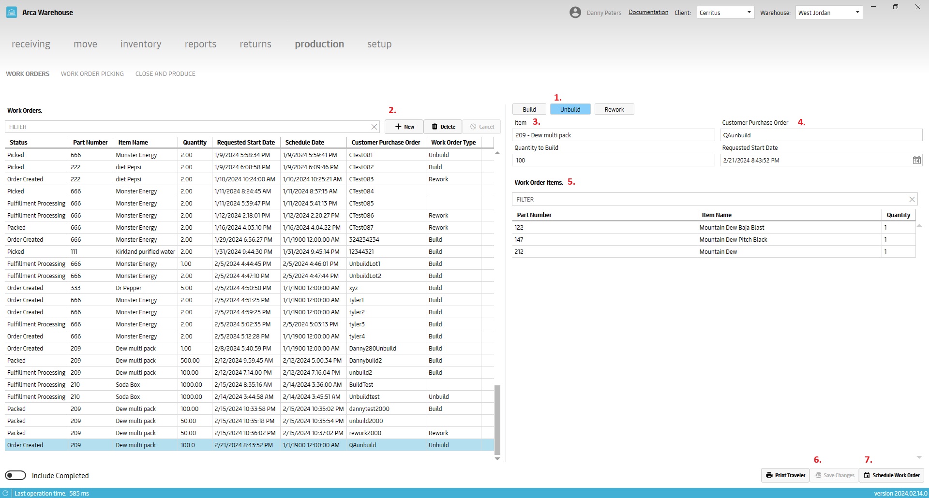The width and height of the screenshot is (929, 498).
Task: Select the Unbuildtest Soda Box row
Action: coord(250,396)
